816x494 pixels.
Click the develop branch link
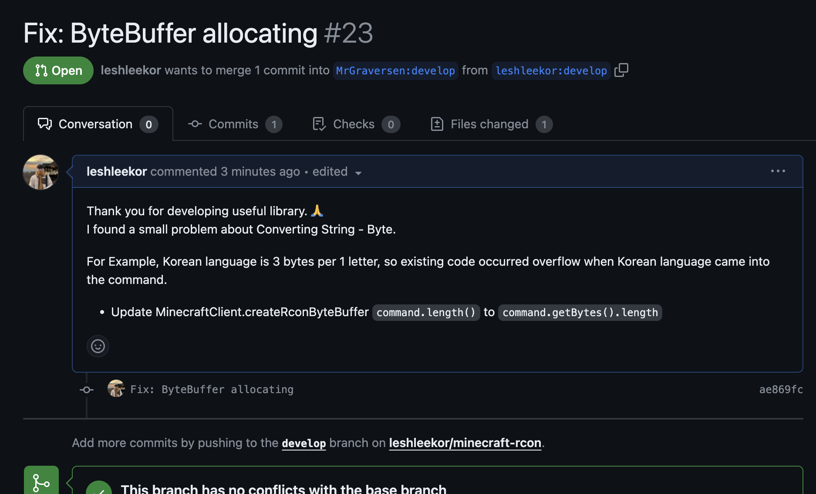[x=303, y=443]
